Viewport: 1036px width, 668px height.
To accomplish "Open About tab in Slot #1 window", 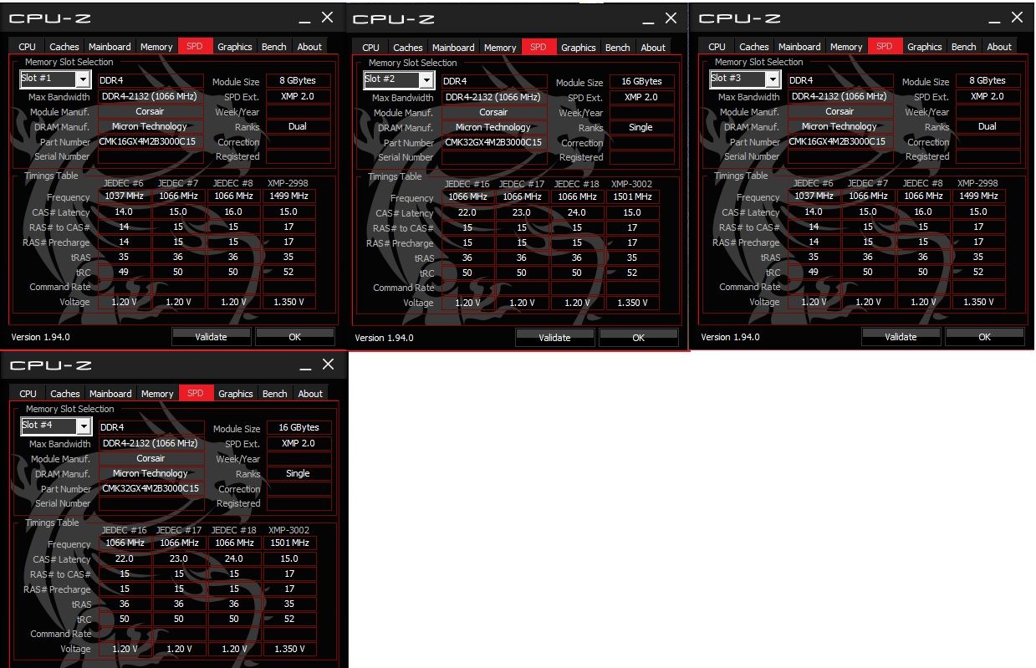I will pyautogui.click(x=309, y=47).
